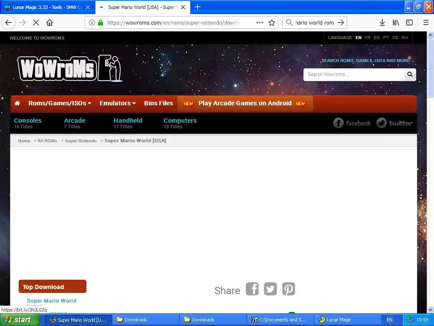Open the 7-Zip C:\Documents taskbar window
The image size is (434, 326).
pyautogui.click(x=281, y=320)
